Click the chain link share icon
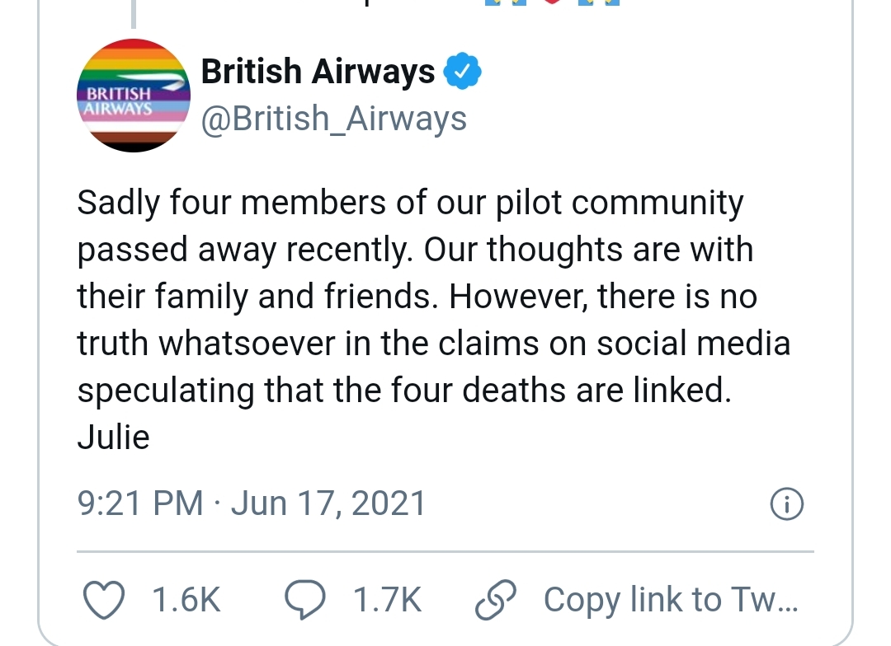Image resolution: width=891 pixels, height=646 pixels. (493, 600)
